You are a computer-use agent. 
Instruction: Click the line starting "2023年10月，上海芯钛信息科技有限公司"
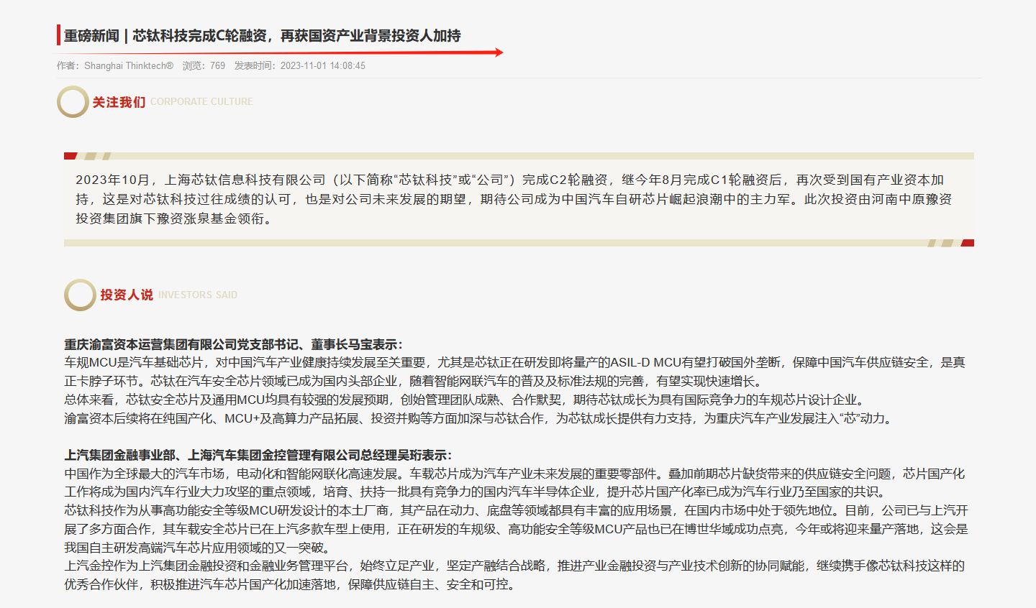click(x=509, y=180)
